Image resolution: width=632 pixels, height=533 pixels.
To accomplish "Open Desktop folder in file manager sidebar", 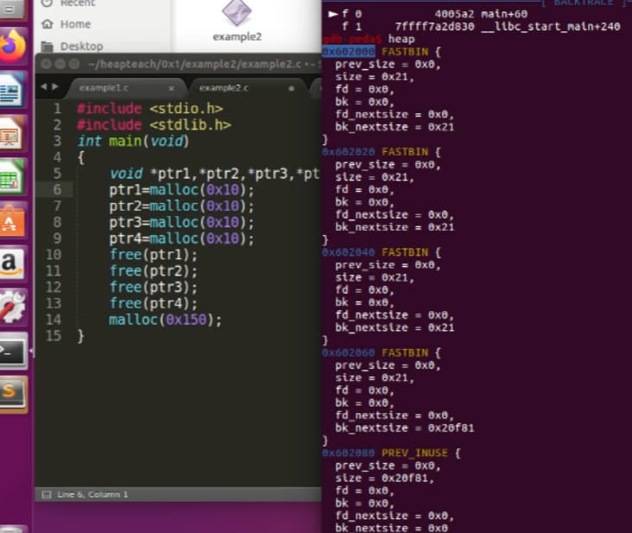I will (81, 46).
